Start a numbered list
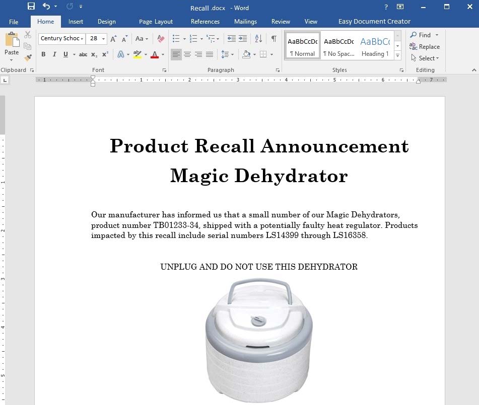The height and width of the screenshot is (405, 479). [193, 39]
